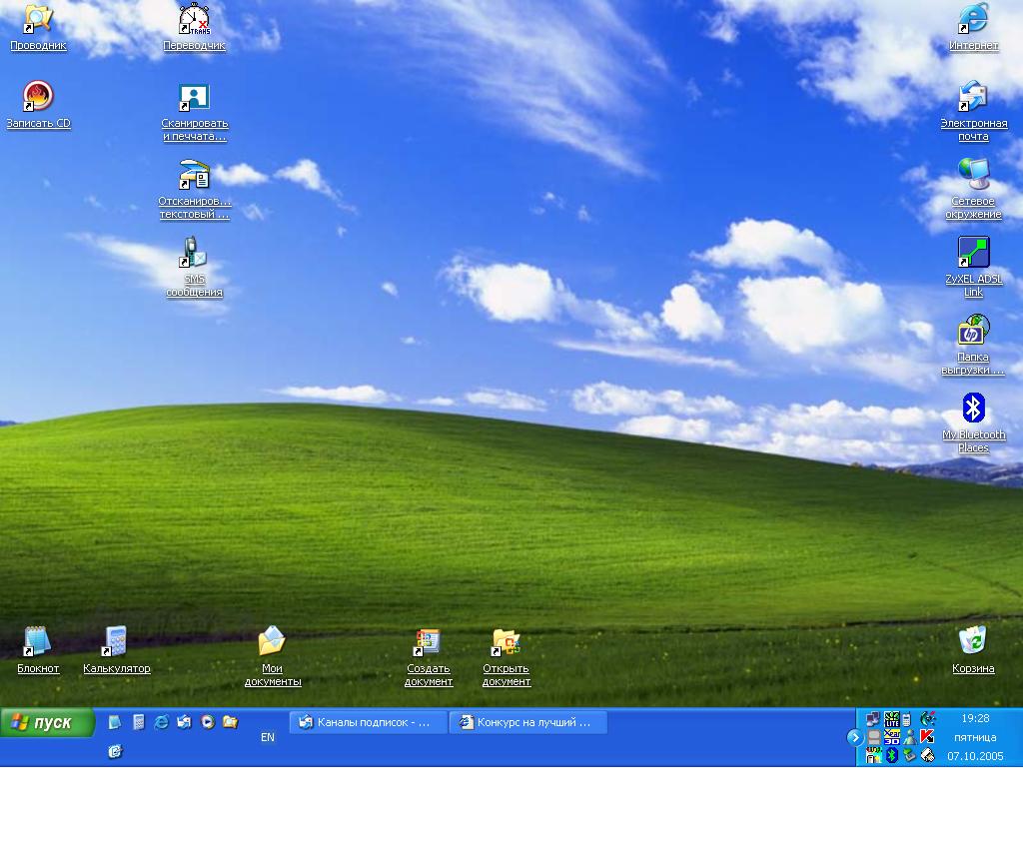Viewport: 1023px width, 852px height.
Task: Click the second-row Quick Launch icon
Action: pyautogui.click(x=115, y=751)
